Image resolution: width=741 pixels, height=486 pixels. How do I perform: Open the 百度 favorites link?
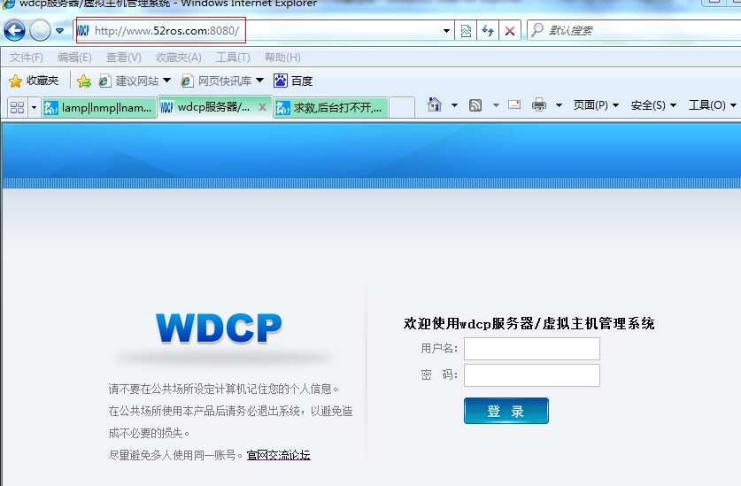click(x=293, y=81)
